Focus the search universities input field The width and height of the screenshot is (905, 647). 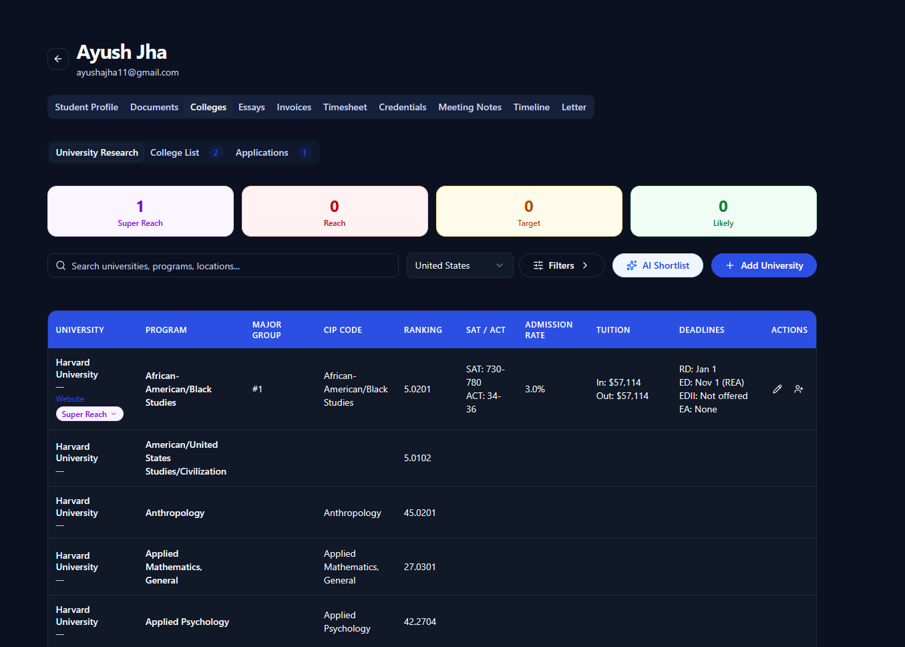[223, 265]
